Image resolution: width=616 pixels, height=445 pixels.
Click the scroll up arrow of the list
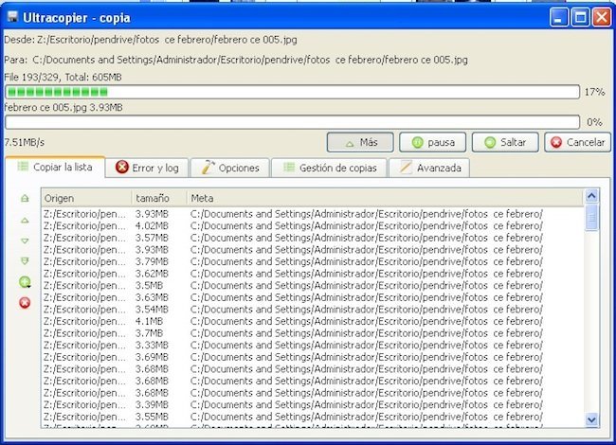click(591, 196)
